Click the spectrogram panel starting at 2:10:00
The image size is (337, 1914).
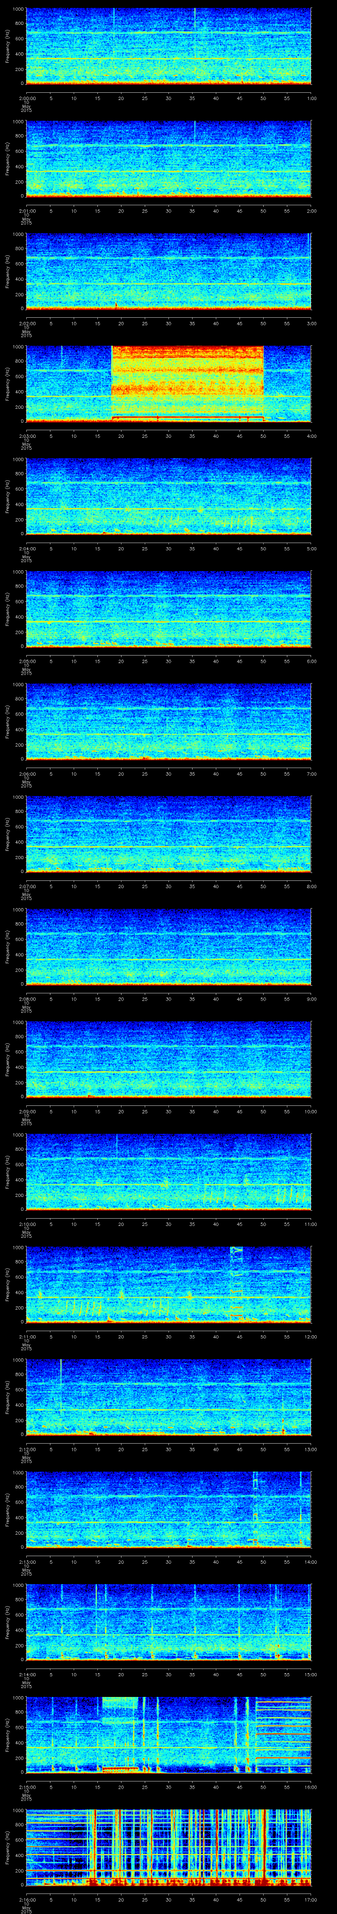click(168, 1172)
